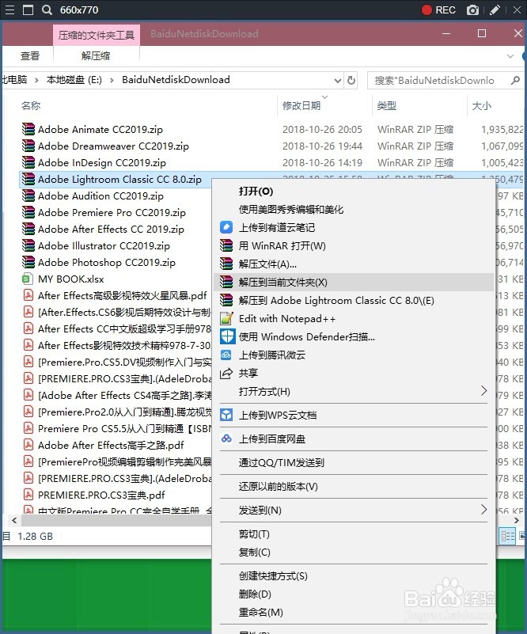Click the Adobe Audition CC2019.zip archive icon
Image resolution: width=527 pixels, height=634 pixels.
pos(28,196)
